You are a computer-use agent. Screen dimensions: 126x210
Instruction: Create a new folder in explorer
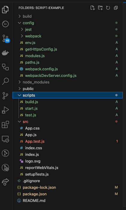pos(100,8)
